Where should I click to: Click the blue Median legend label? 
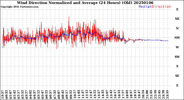pos(145,7)
